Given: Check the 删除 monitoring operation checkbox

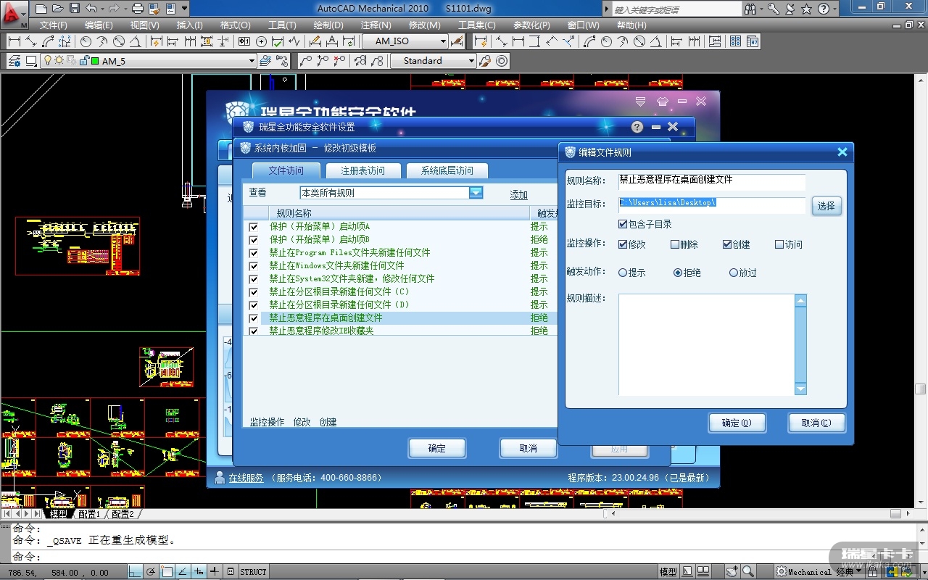Looking at the screenshot, I should pos(675,244).
